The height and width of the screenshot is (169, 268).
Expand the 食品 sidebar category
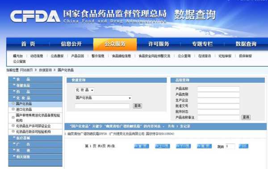click(35, 79)
